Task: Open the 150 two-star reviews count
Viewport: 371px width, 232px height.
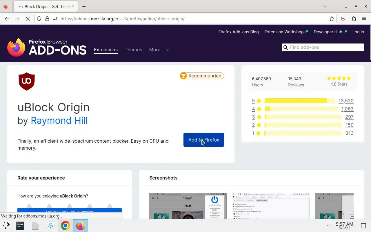Action: tap(349, 125)
